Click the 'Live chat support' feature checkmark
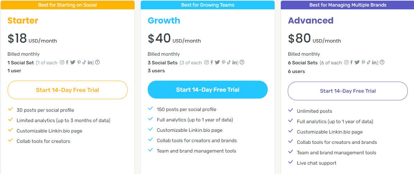 coord(291,162)
